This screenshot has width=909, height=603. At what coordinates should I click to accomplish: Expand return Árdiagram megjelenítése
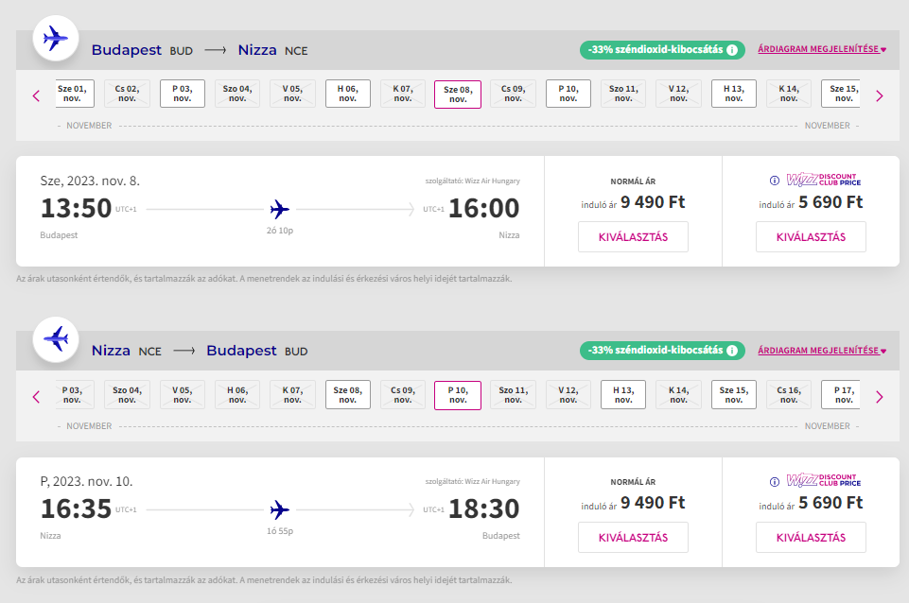pos(822,350)
